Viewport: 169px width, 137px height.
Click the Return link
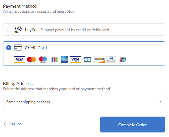click(15, 124)
